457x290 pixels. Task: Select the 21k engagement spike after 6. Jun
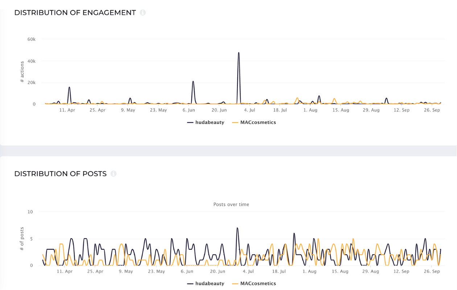tap(193, 82)
